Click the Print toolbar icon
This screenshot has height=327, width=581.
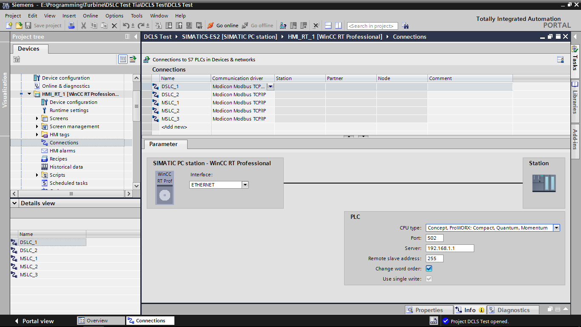[71, 26]
